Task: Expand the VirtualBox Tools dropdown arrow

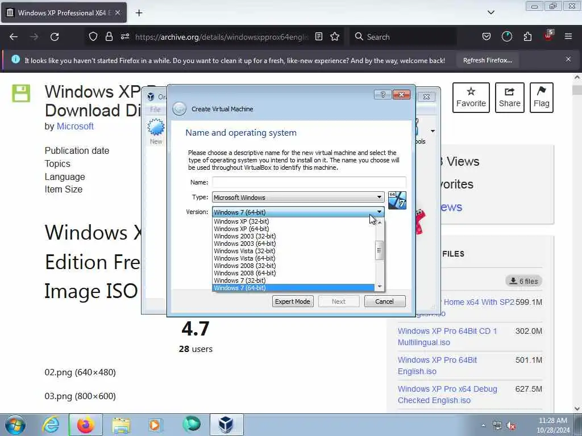Action: (x=433, y=131)
